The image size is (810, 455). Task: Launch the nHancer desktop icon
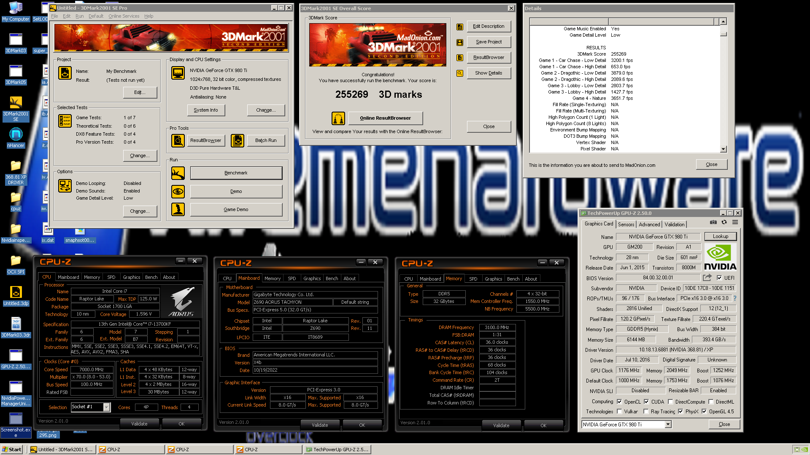[x=16, y=138]
